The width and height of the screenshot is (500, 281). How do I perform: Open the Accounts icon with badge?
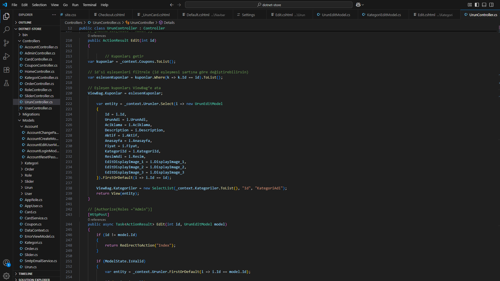pyautogui.click(x=6, y=263)
